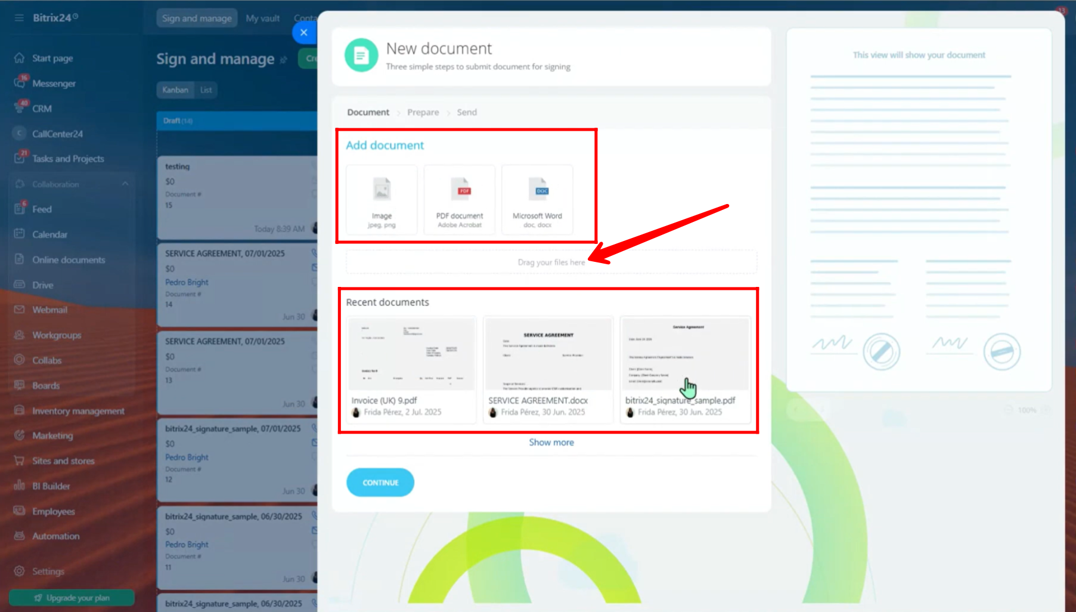The width and height of the screenshot is (1076, 612).
Task: Open the hamburger menu beside Bitrix24
Action: point(19,18)
